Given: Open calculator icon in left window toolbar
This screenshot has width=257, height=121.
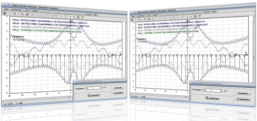Looking at the screenshot, I should (x=5, y=13).
